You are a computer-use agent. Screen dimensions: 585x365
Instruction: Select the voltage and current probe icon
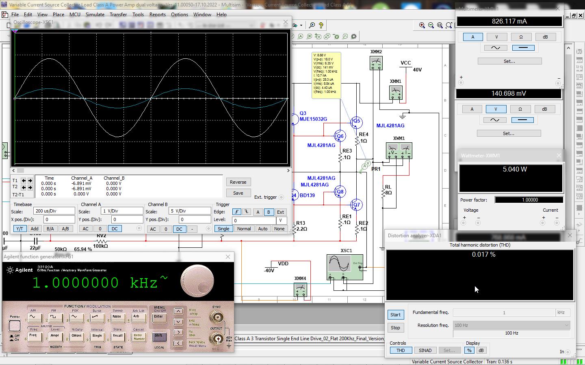coord(327,36)
